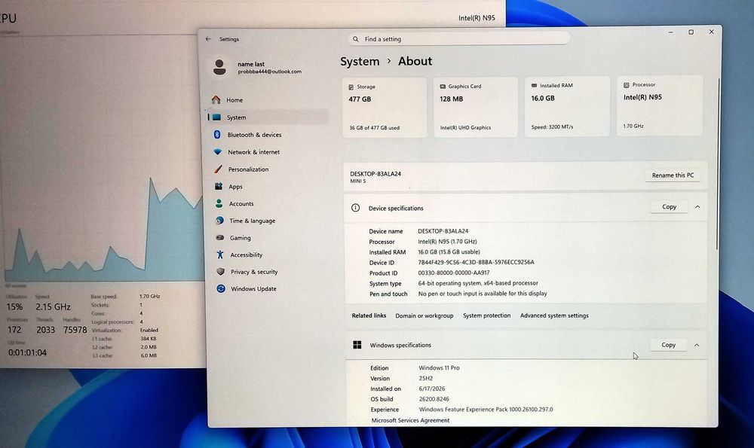754x448 pixels.
Task: Open the Storage 477 GB card
Action: pos(385,108)
